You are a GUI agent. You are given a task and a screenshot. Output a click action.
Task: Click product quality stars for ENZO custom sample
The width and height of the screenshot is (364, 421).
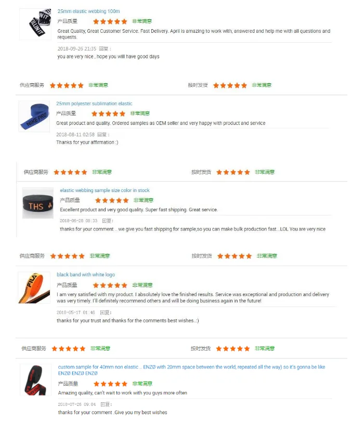tap(111, 384)
